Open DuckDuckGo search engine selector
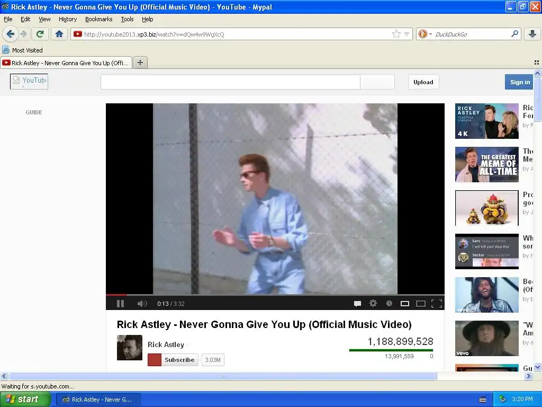The height and width of the screenshot is (407, 542). pos(425,34)
